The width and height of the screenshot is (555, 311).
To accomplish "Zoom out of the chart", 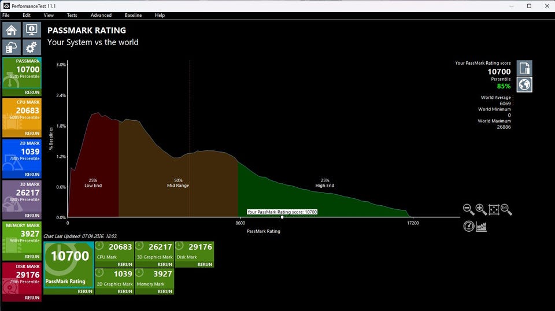I will 469,209.
